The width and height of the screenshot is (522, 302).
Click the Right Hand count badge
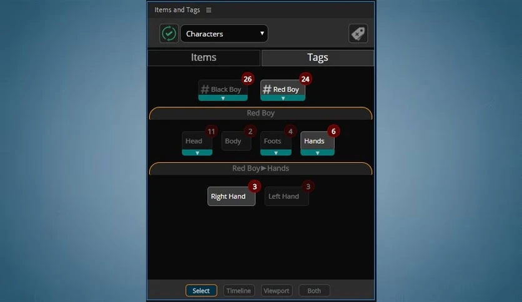[x=254, y=187]
